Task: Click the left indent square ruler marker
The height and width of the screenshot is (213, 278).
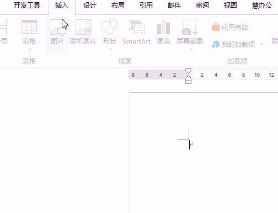Action: 188,82
